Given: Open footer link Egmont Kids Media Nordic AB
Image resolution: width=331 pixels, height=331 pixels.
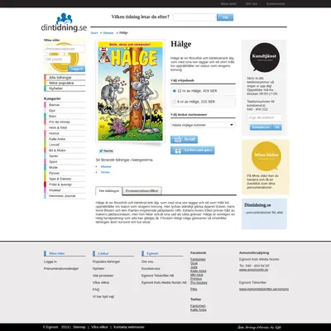Looking at the screenshot, I should pyautogui.click(x=164, y=282).
